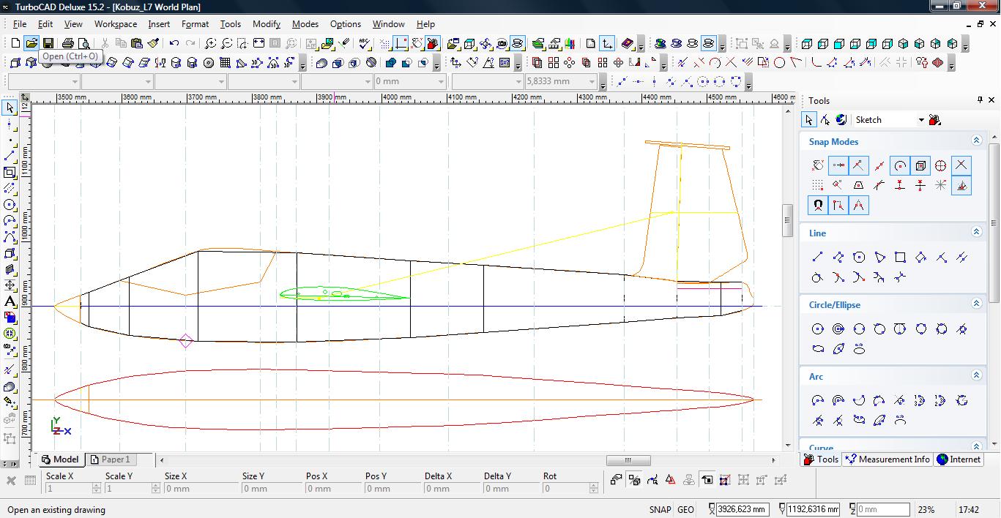Select the Rectangle tool in Line panel
This screenshot has width=1001, height=518.
tap(901, 257)
